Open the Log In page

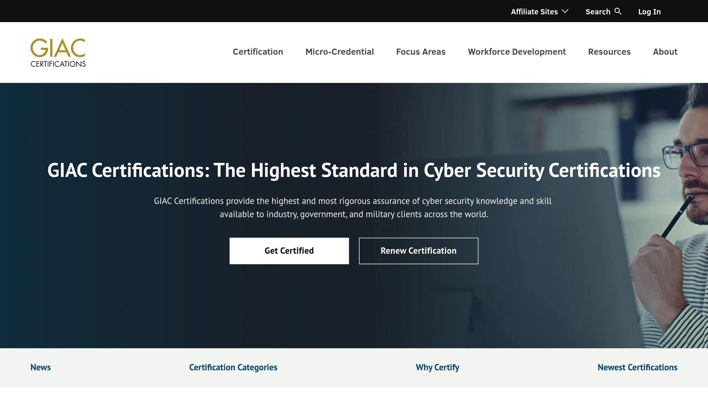click(x=649, y=12)
